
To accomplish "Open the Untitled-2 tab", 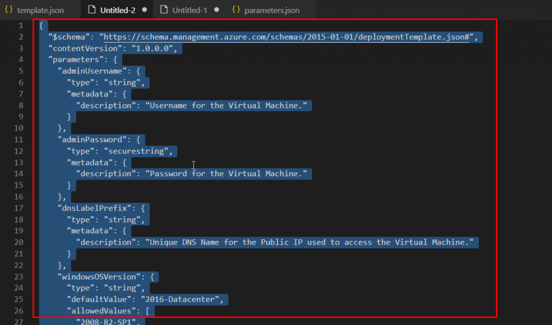I will pos(117,10).
